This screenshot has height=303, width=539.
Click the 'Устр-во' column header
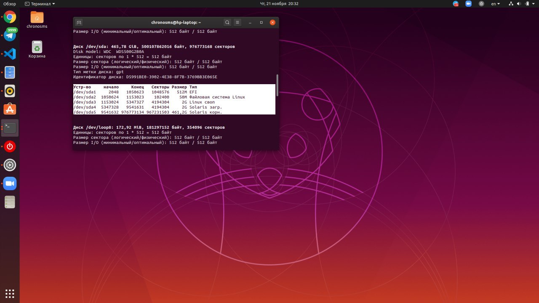pos(82,87)
